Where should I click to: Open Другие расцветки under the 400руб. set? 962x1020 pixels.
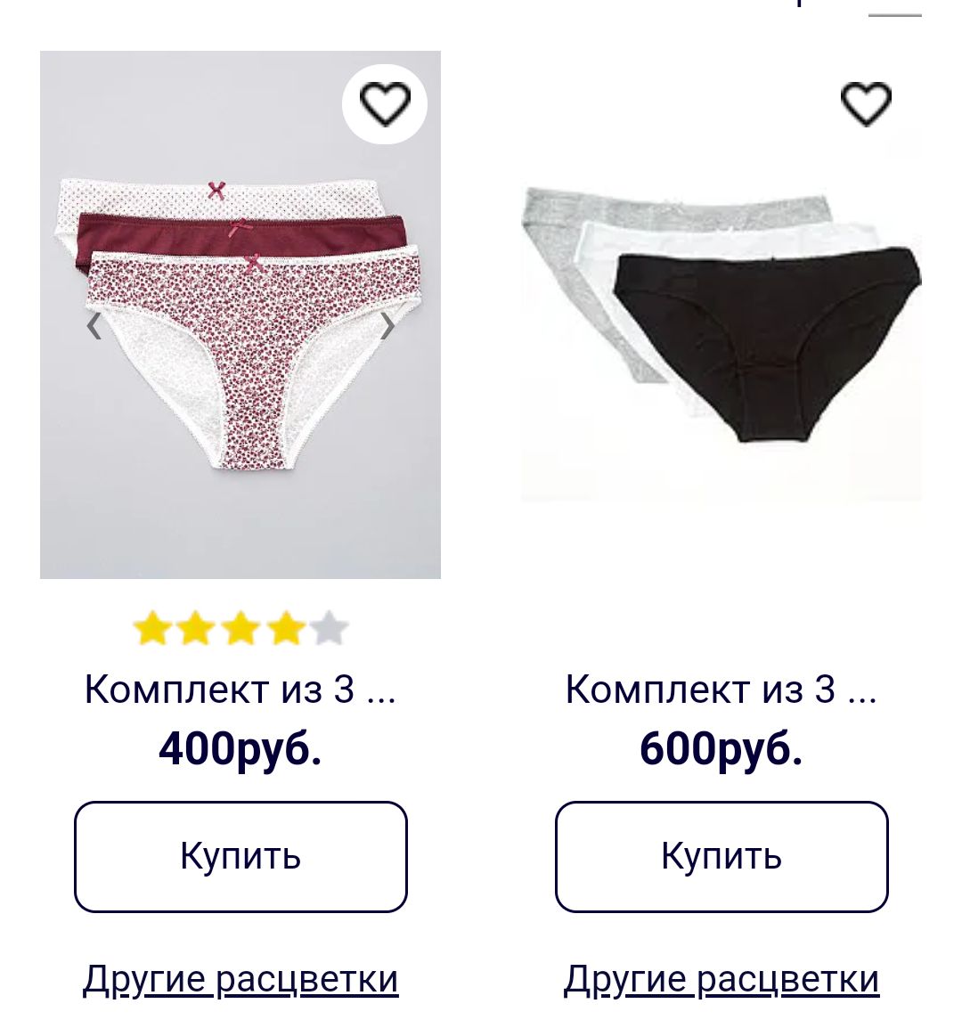point(240,979)
